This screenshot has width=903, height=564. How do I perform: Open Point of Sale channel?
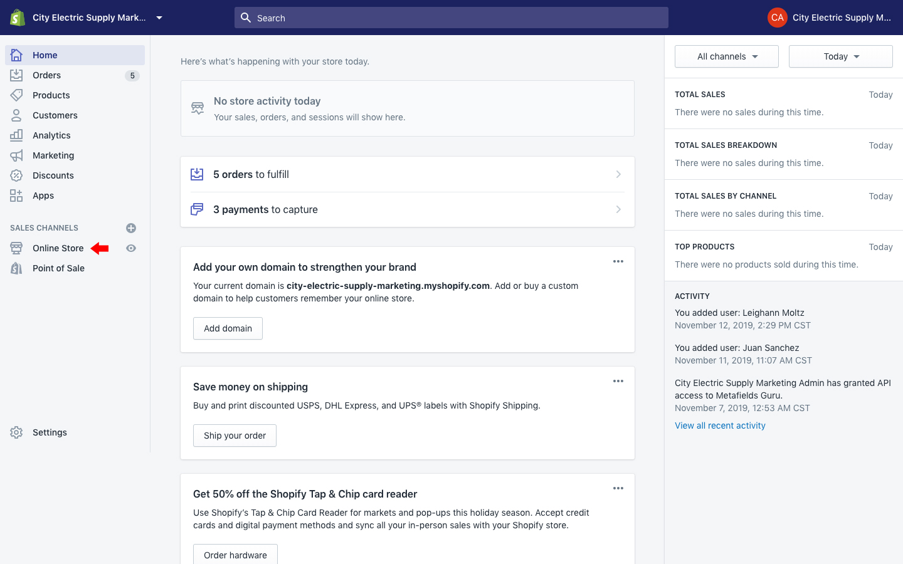pyautogui.click(x=58, y=268)
